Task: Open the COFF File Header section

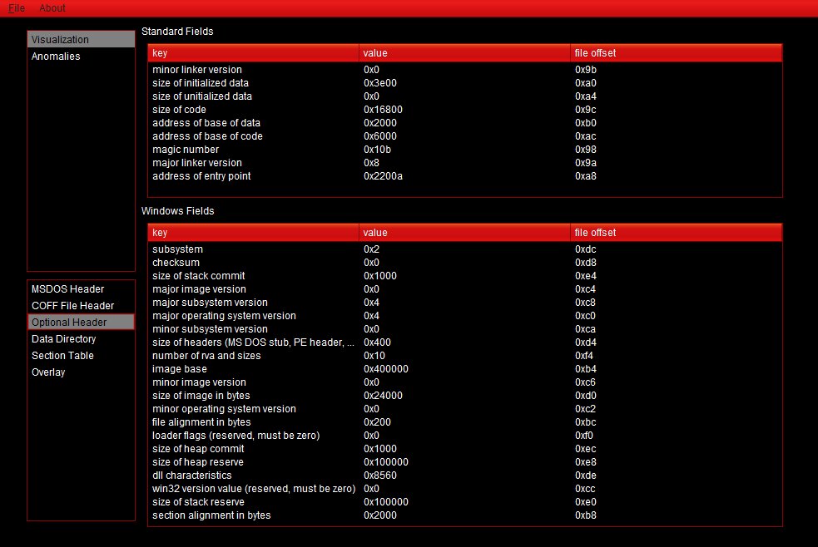Action: click(x=81, y=306)
